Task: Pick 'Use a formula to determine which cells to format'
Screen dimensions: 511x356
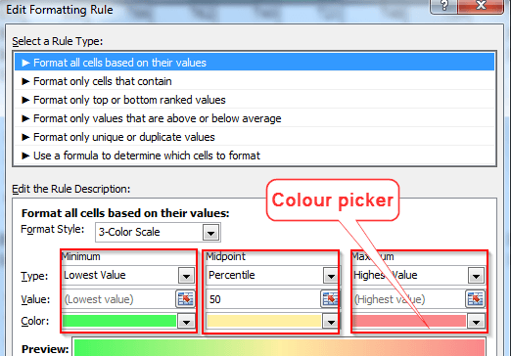Action: (255, 156)
